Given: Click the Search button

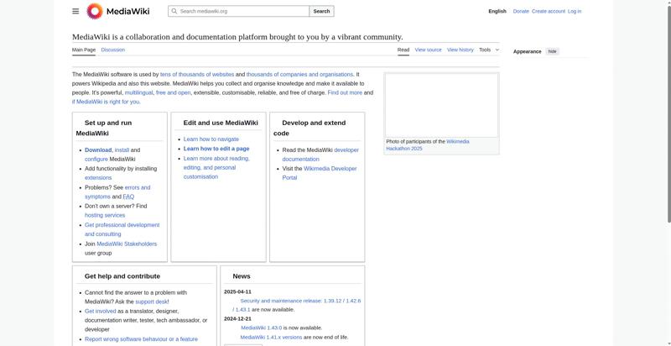Looking at the screenshot, I should 321,11.
